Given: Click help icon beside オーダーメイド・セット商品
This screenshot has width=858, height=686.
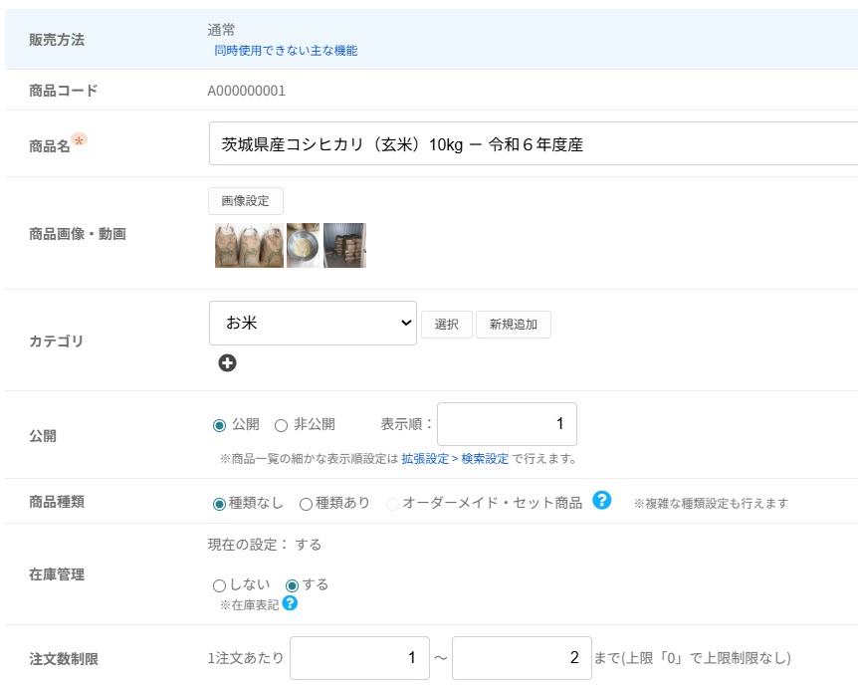Looking at the screenshot, I should click(x=601, y=501).
